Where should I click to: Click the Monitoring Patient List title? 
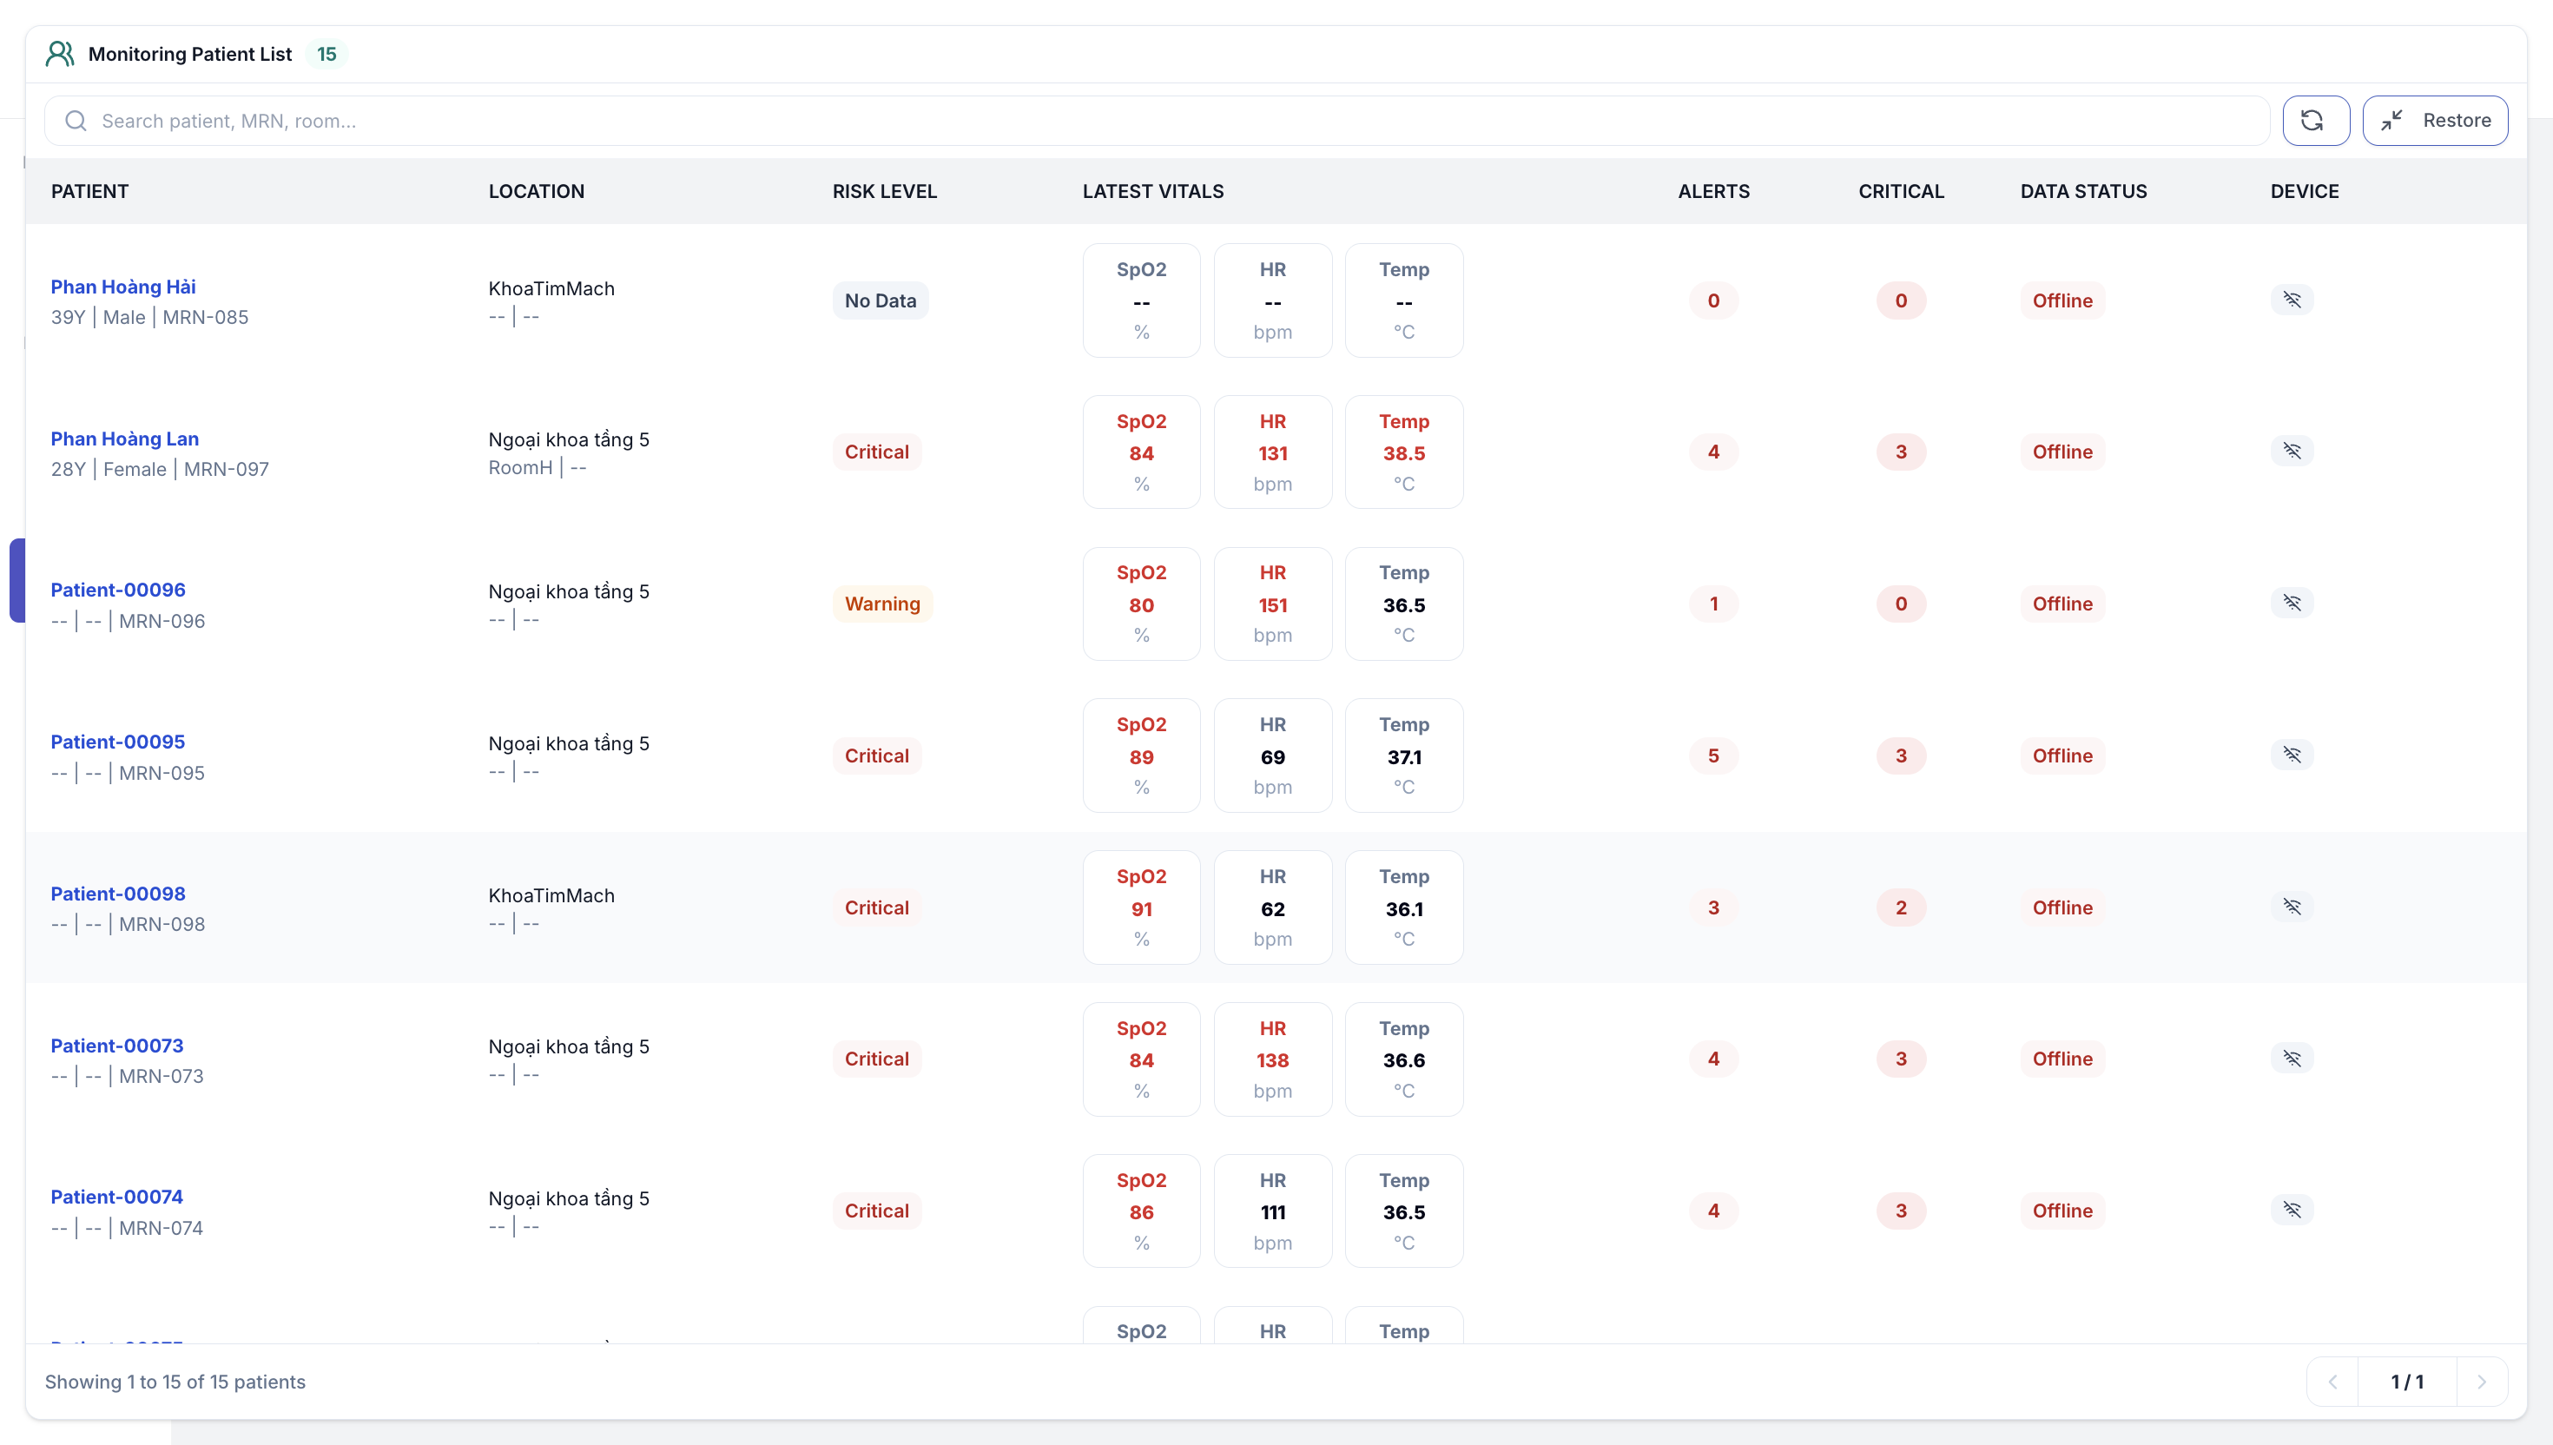click(x=189, y=54)
